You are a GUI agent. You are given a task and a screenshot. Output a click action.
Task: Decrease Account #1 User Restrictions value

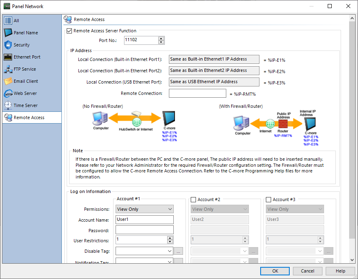tap(170, 241)
